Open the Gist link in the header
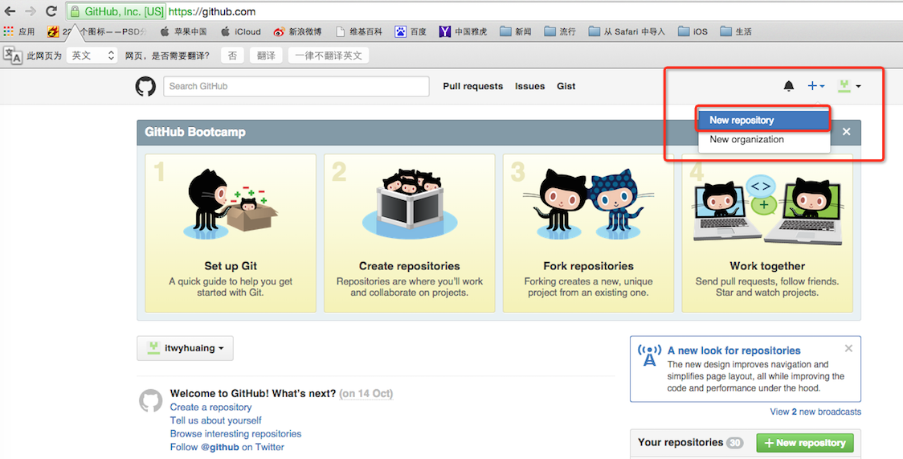The image size is (903, 459). (x=566, y=86)
